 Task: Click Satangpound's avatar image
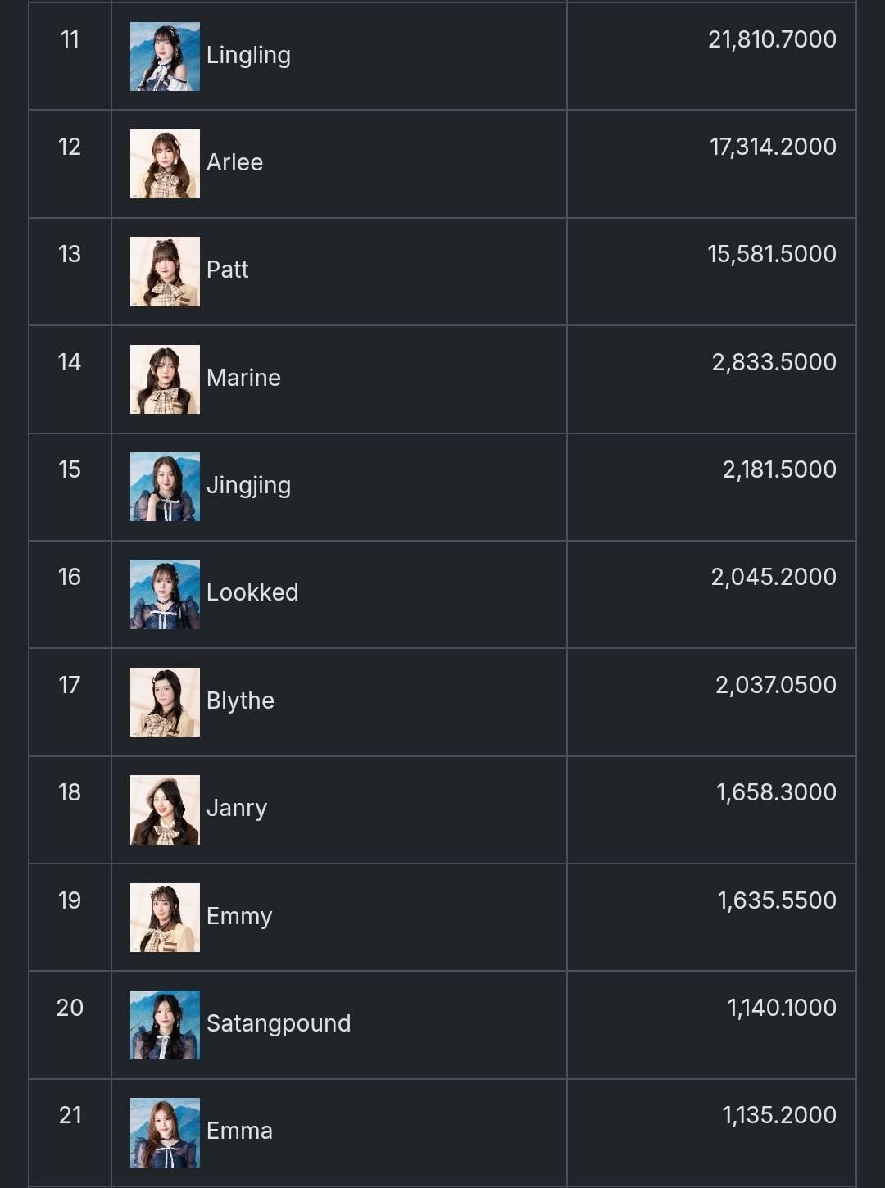point(165,1025)
